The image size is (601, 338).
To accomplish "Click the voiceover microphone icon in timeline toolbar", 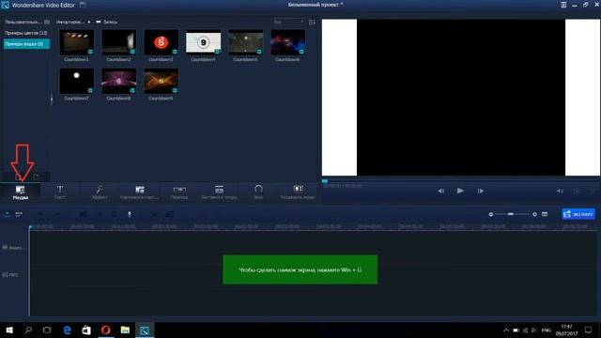I will [x=130, y=214].
